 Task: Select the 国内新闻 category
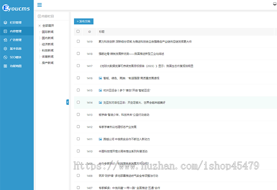48,38
